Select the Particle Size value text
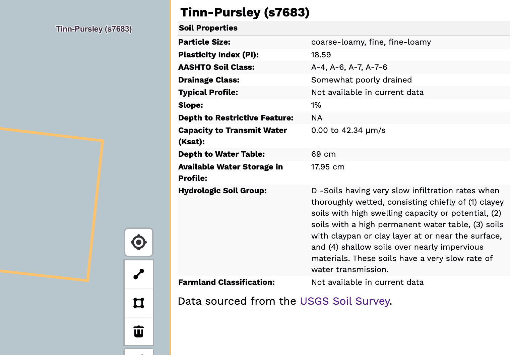 [371, 42]
